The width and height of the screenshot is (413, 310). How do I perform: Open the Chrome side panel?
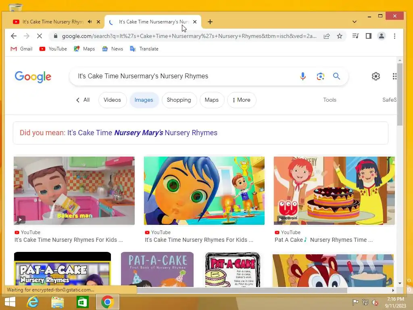click(369, 36)
